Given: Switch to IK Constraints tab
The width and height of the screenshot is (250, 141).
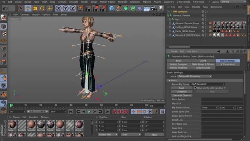Looking at the screenshot, I should click(x=227, y=64).
